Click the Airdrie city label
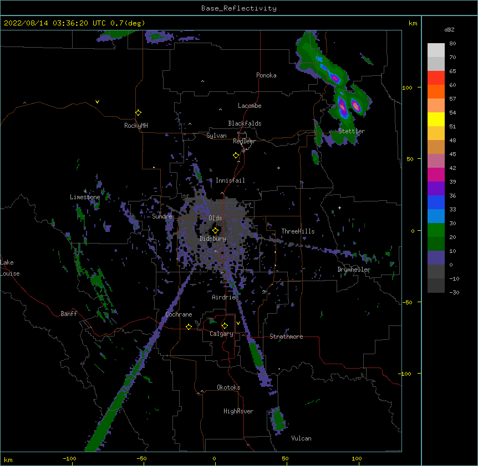478x466 pixels. tap(224, 297)
